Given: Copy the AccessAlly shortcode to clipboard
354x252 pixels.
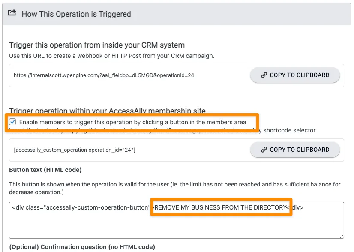Looking at the screenshot, I should (x=294, y=150).
